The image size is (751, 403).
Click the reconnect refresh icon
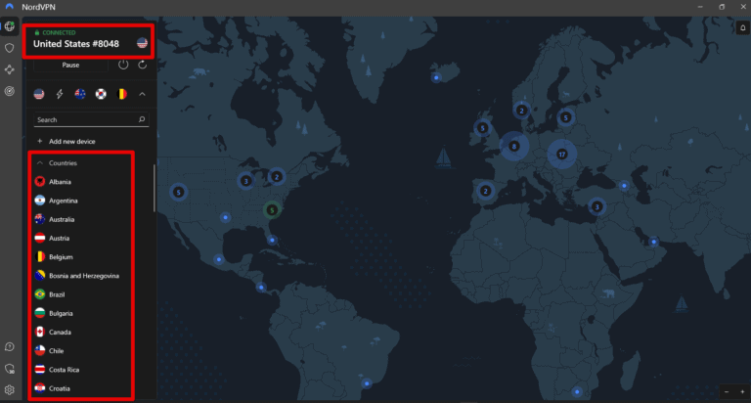pos(143,65)
